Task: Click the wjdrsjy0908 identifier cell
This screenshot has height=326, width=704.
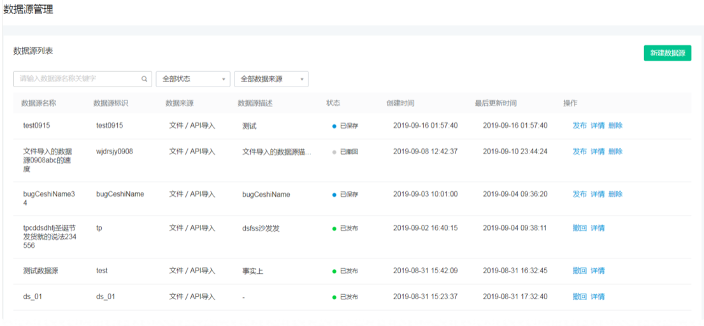Action: point(115,152)
